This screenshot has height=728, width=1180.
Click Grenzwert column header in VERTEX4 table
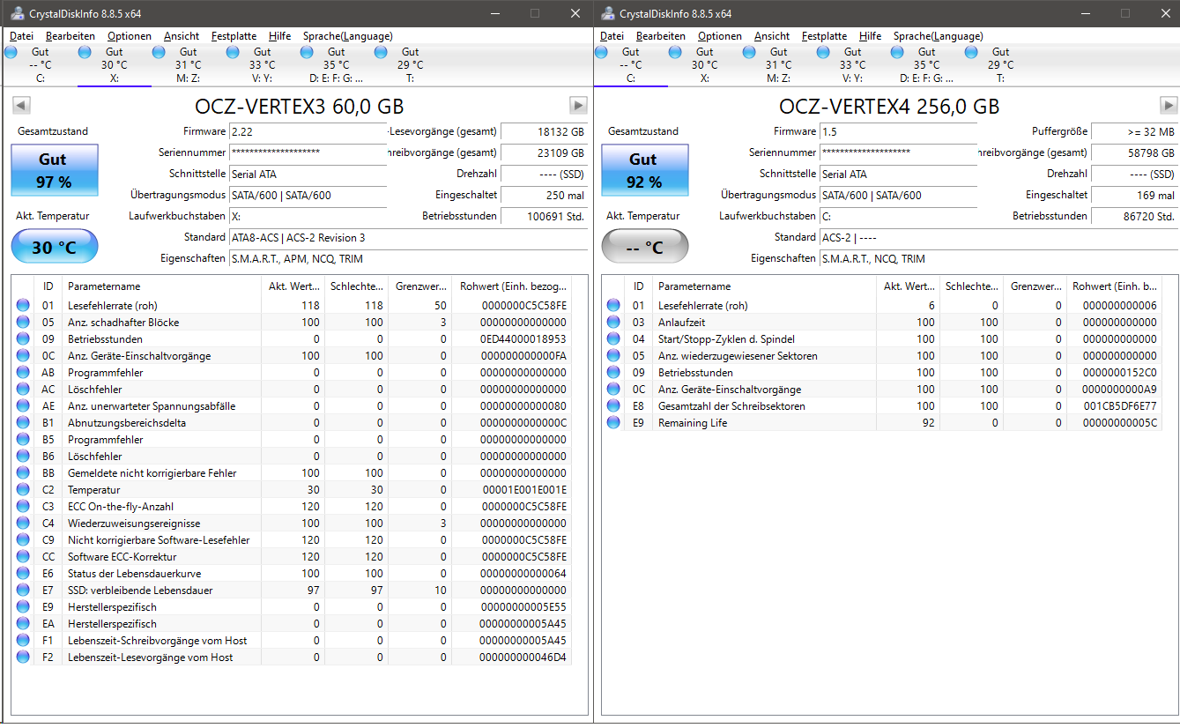coord(1035,286)
